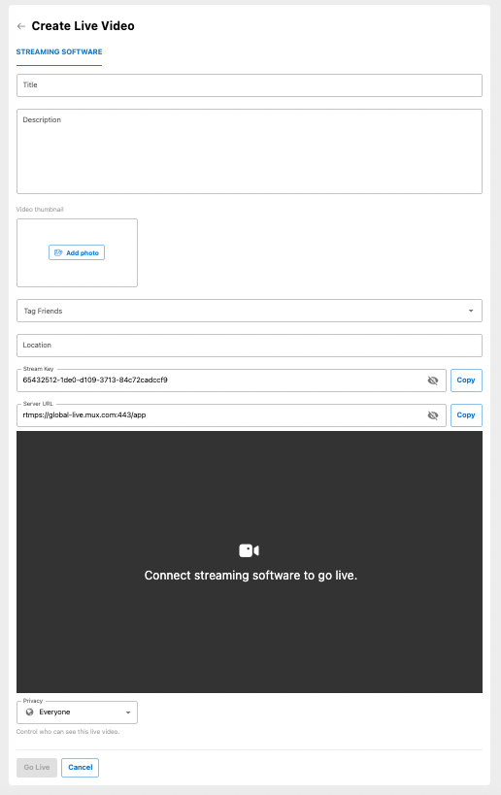
Task: Copy the Server URL
Action: click(466, 415)
